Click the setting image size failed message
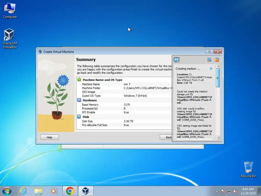261x196 pixels. pos(194,131)
